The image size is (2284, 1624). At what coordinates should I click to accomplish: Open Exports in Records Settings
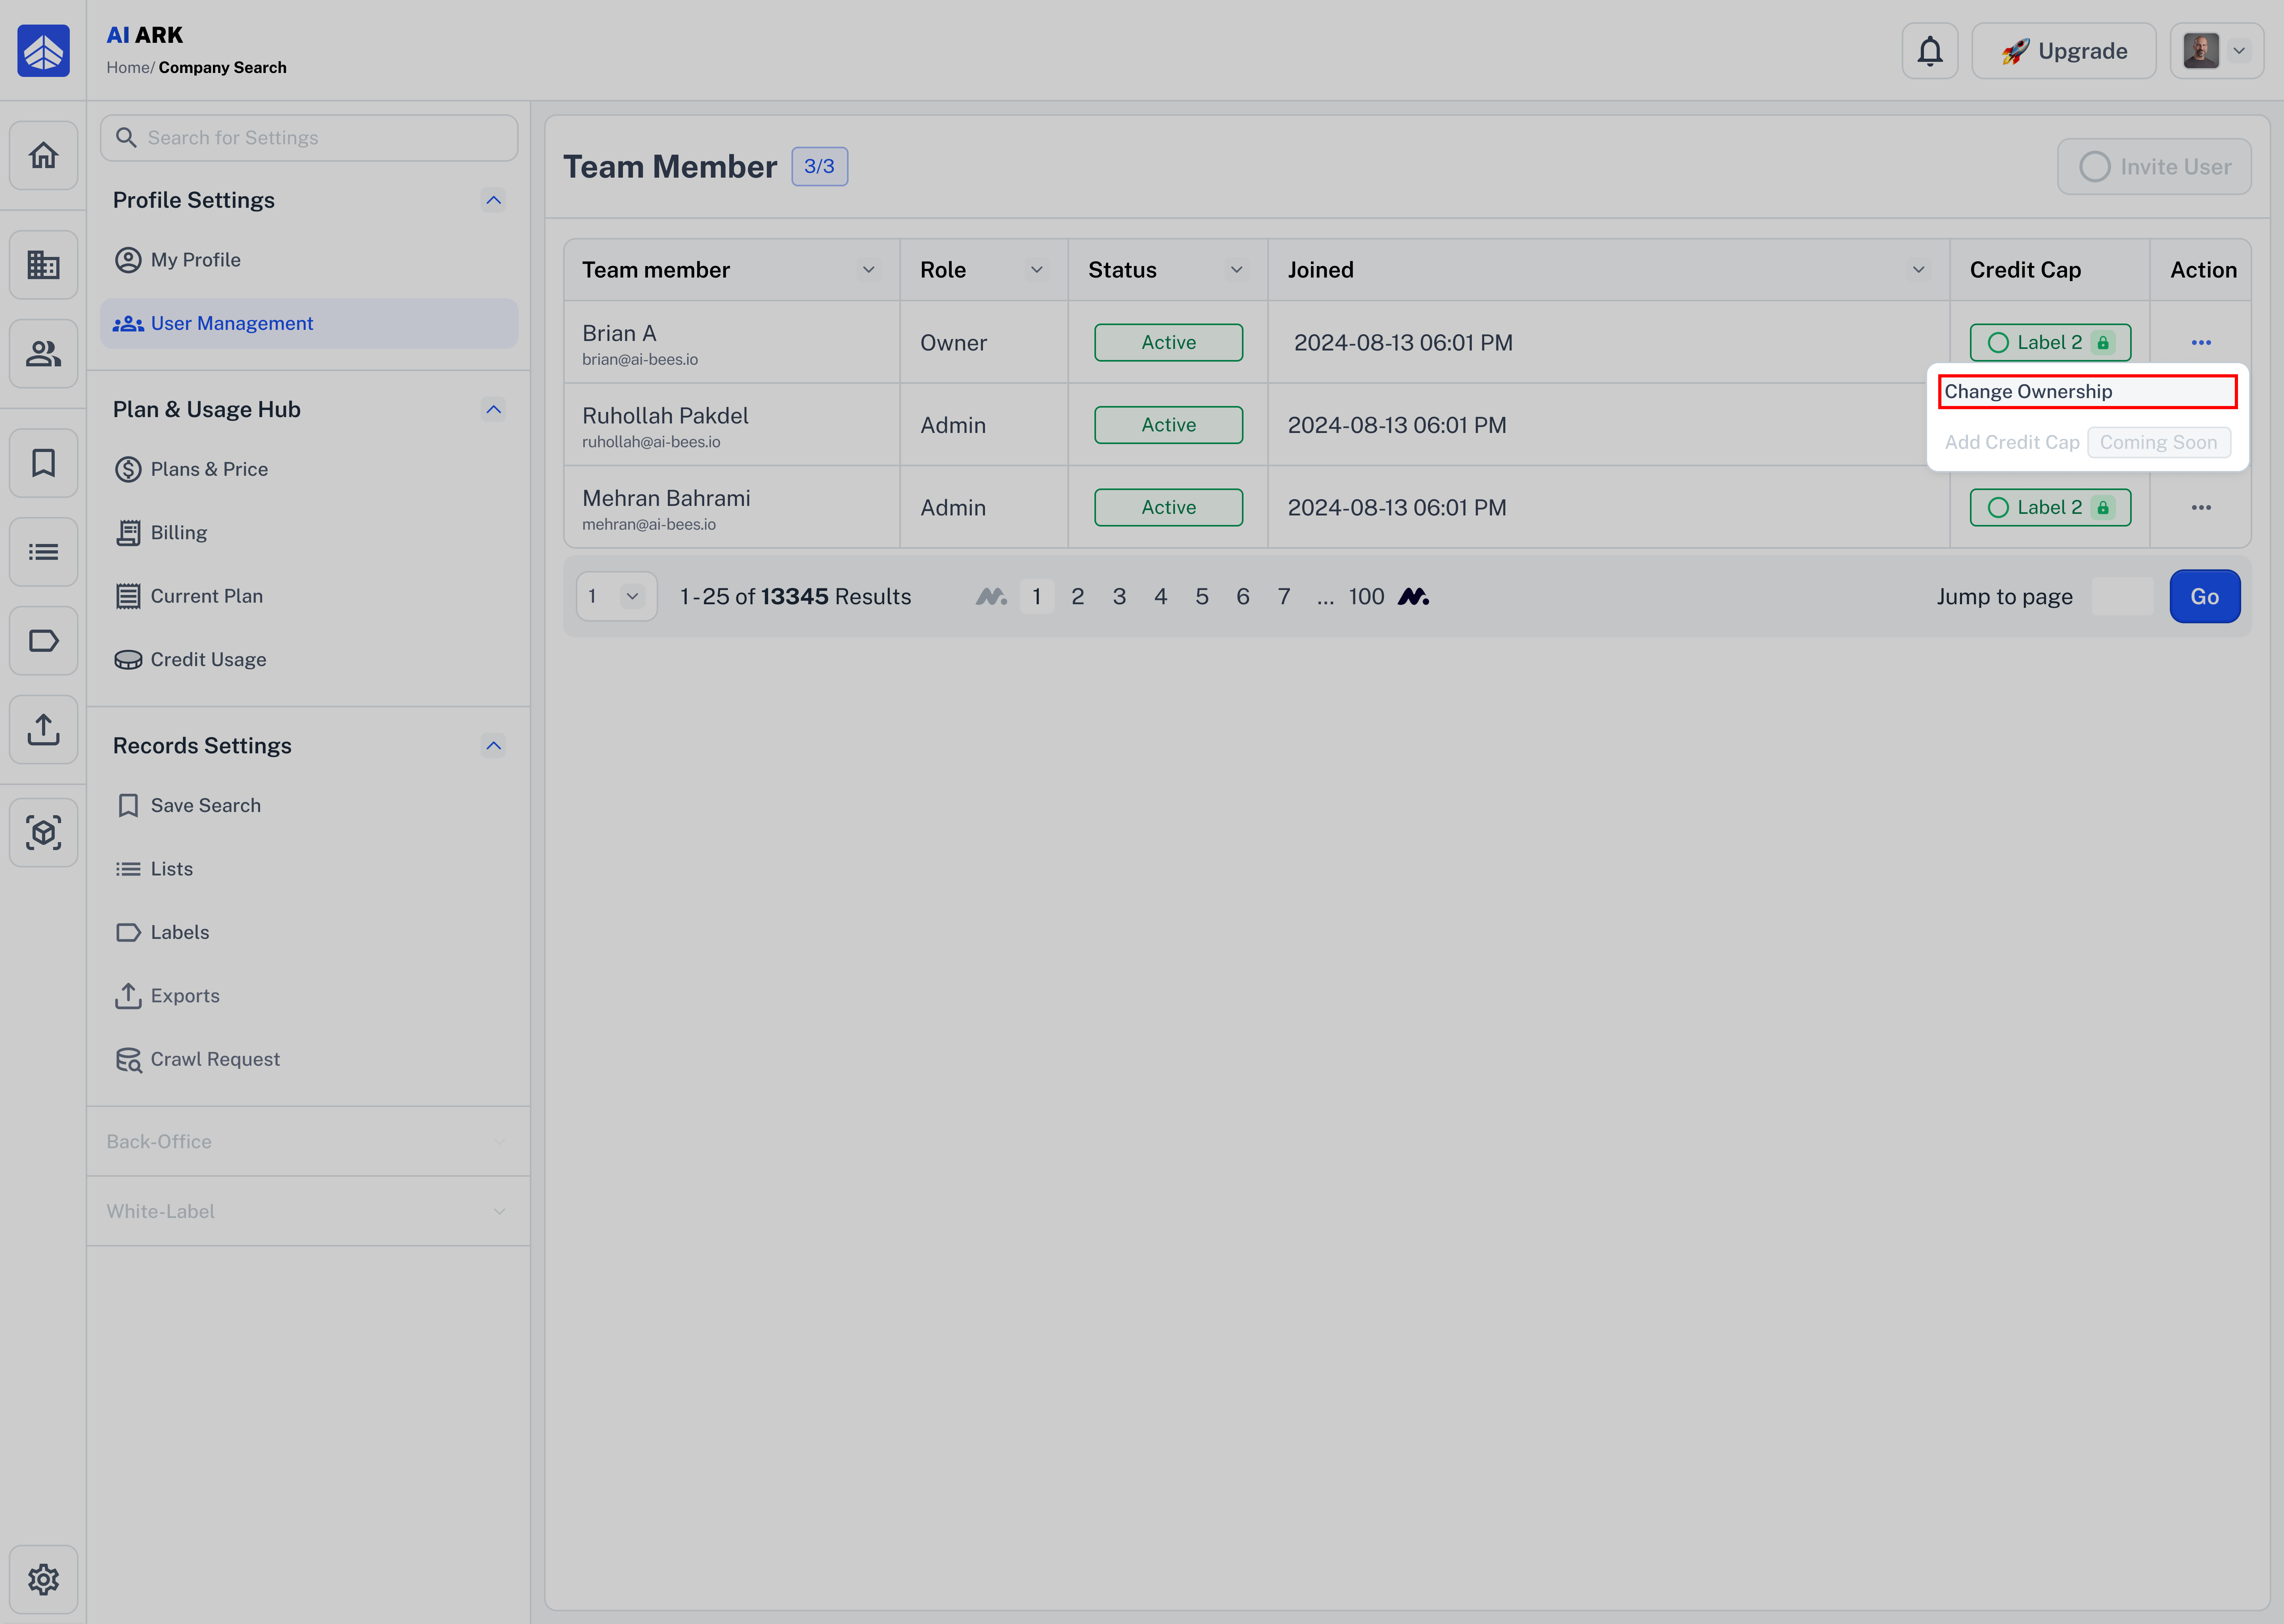tap(309, 996)
